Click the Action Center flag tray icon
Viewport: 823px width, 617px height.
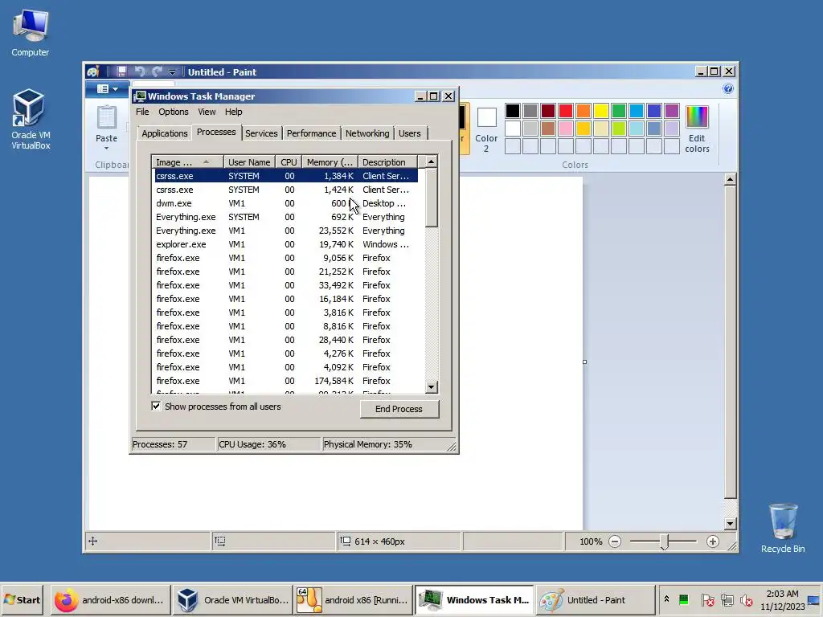(707, 599)
